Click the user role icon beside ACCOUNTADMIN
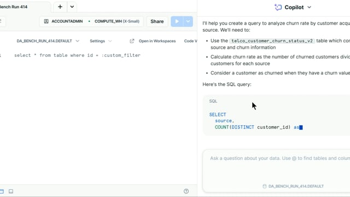The image size is (350, 197). click(x=46, y=21)
